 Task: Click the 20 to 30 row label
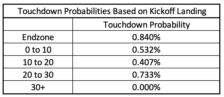point(38,75)
